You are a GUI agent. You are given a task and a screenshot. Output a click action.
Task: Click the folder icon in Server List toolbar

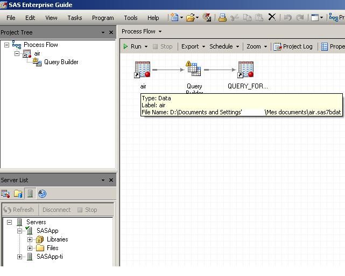(x=18, y=194)
